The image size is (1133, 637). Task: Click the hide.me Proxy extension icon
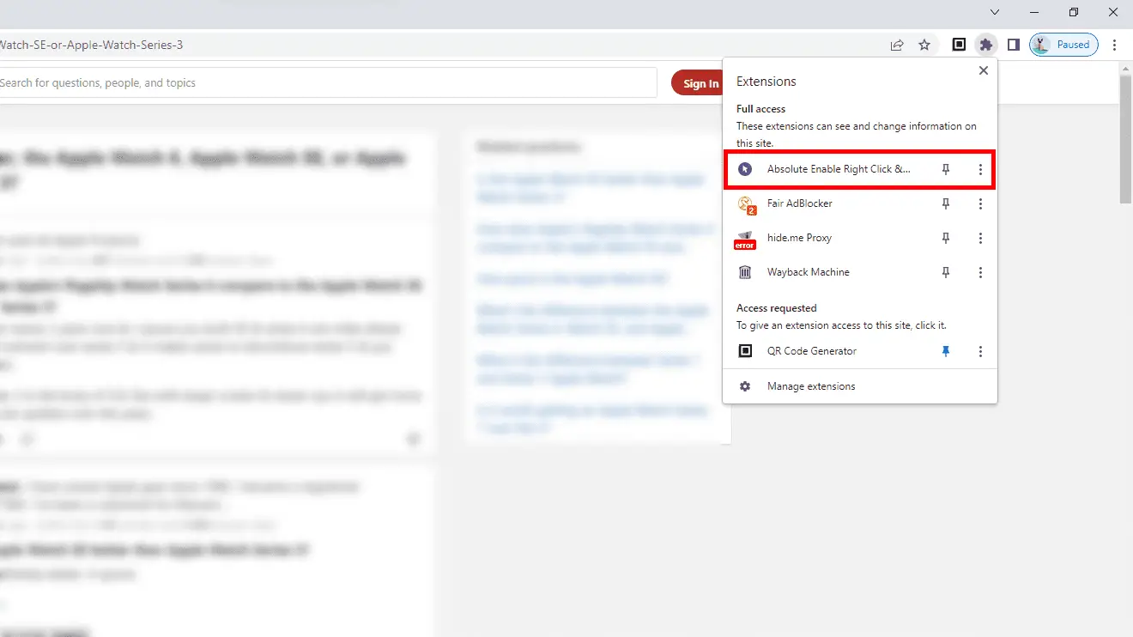click(x=745, y=239)
